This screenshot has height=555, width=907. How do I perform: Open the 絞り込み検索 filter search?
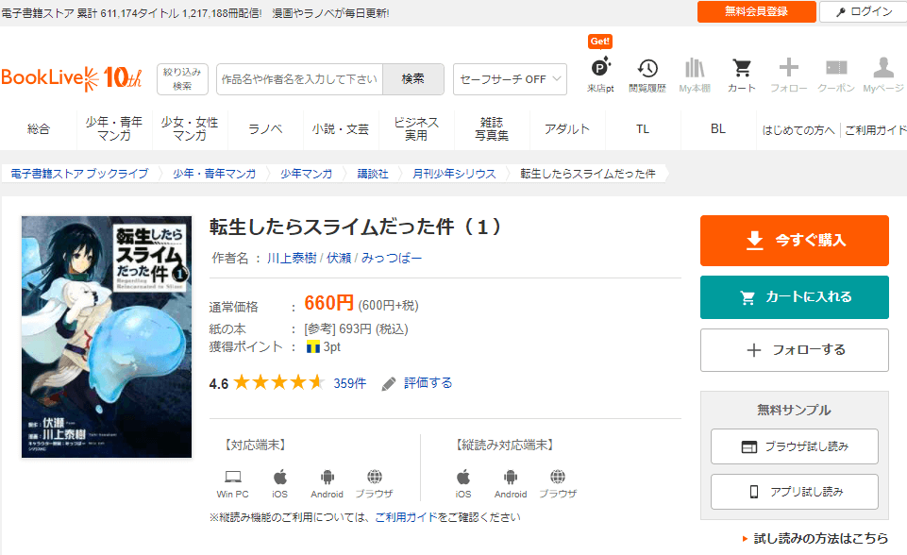coord(182,79)
